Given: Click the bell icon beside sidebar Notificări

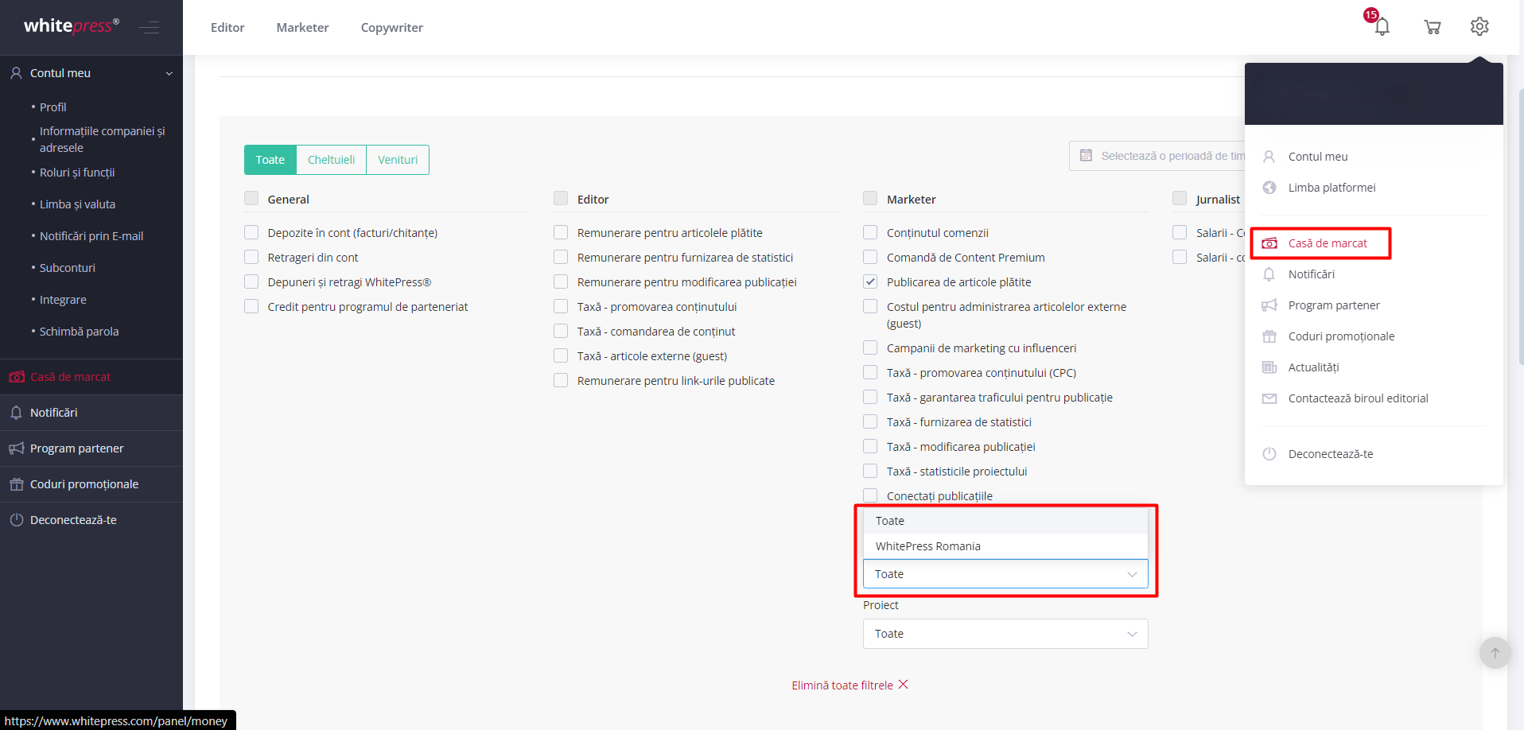Looking at the screenshot, I should [x=16, y=413].
